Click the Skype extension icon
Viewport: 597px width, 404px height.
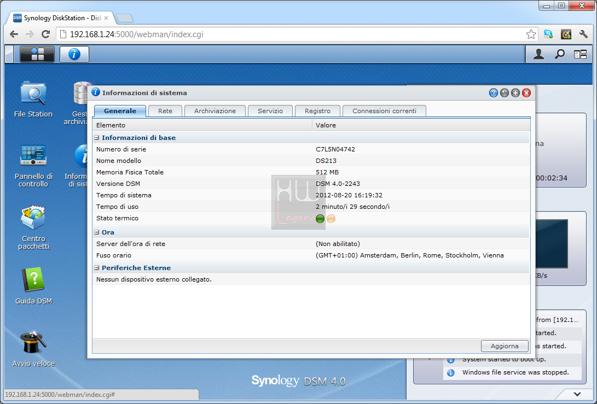point(548,34)
